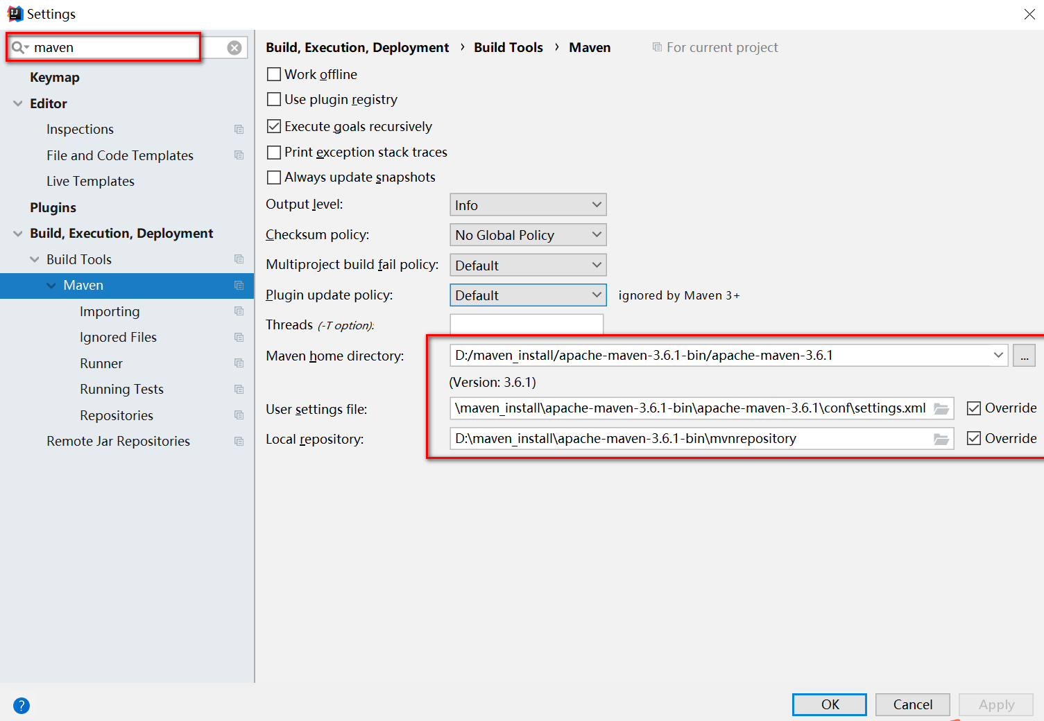Select Runner under Maven
1044x721 pixels.
101,363
